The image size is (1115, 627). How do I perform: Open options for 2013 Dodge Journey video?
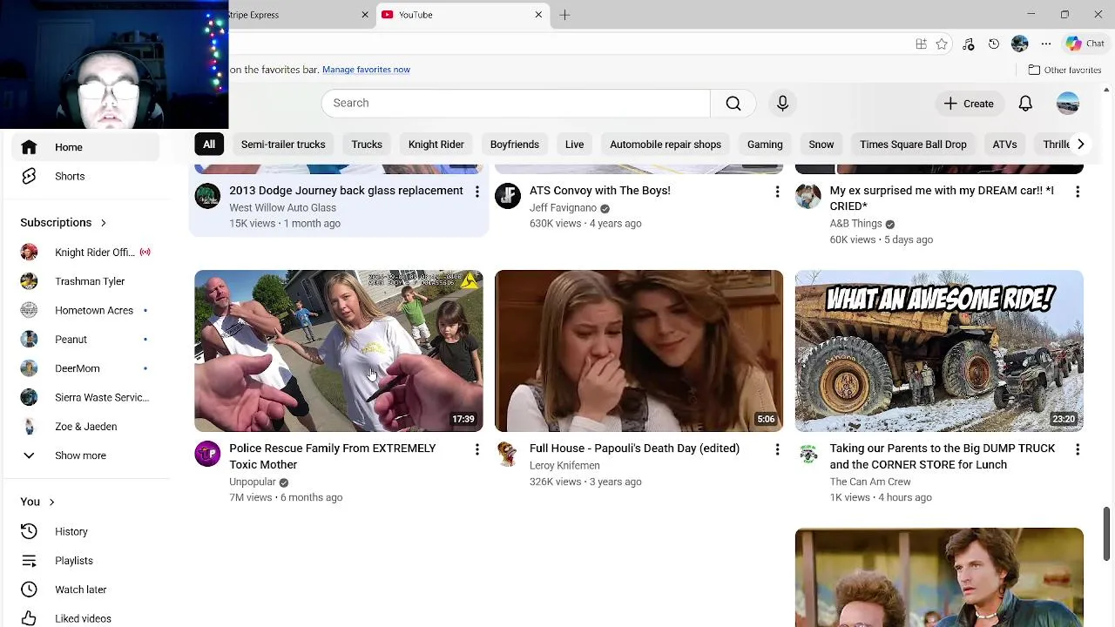(x=476, y=192)
